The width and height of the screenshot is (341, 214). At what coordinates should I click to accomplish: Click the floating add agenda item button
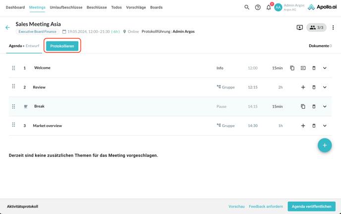click(325, 145)
